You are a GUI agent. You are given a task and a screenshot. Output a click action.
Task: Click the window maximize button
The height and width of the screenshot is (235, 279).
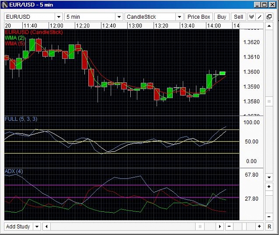coord(265,5)
